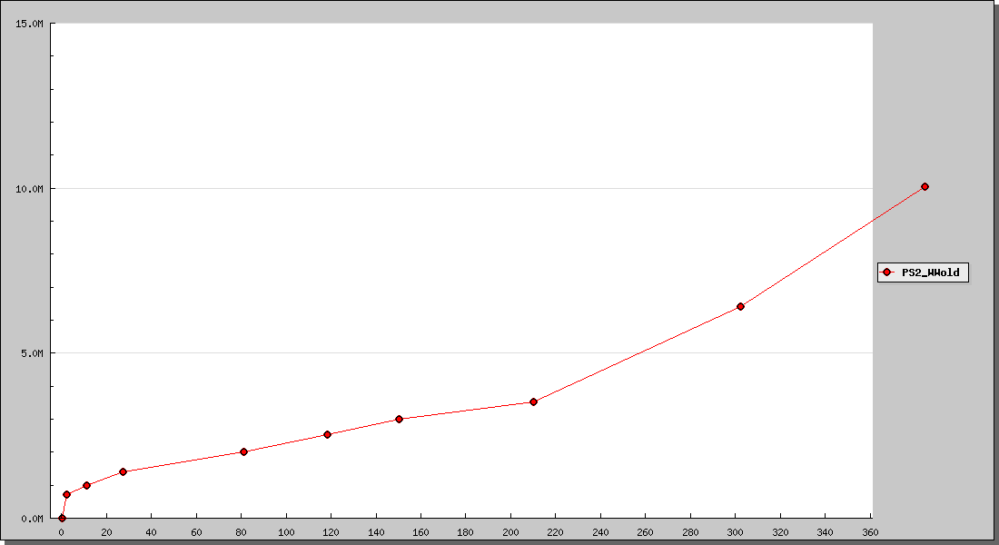Click the 5.0M y-axis label
The height and width of the screenshot is (545, 999).
tap(32, 353)
